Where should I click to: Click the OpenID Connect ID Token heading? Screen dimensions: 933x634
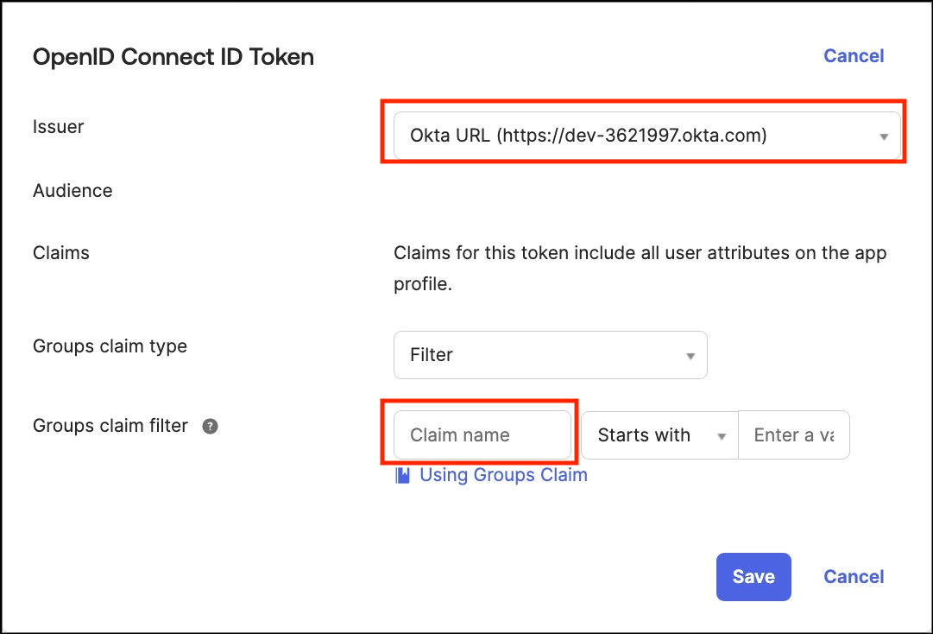(x=173, y=58)
